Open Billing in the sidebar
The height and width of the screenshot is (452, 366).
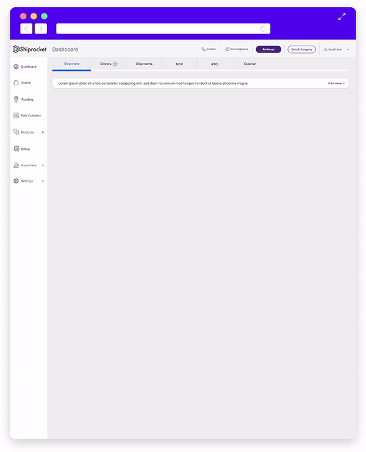coord(26,149)
